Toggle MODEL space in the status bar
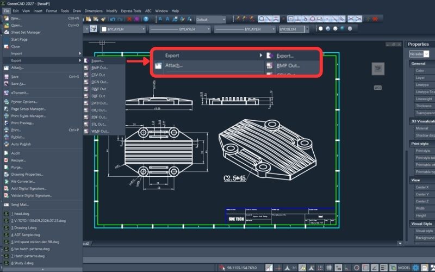The width and height of the screenshot is (435, 272). pos(404,268)
